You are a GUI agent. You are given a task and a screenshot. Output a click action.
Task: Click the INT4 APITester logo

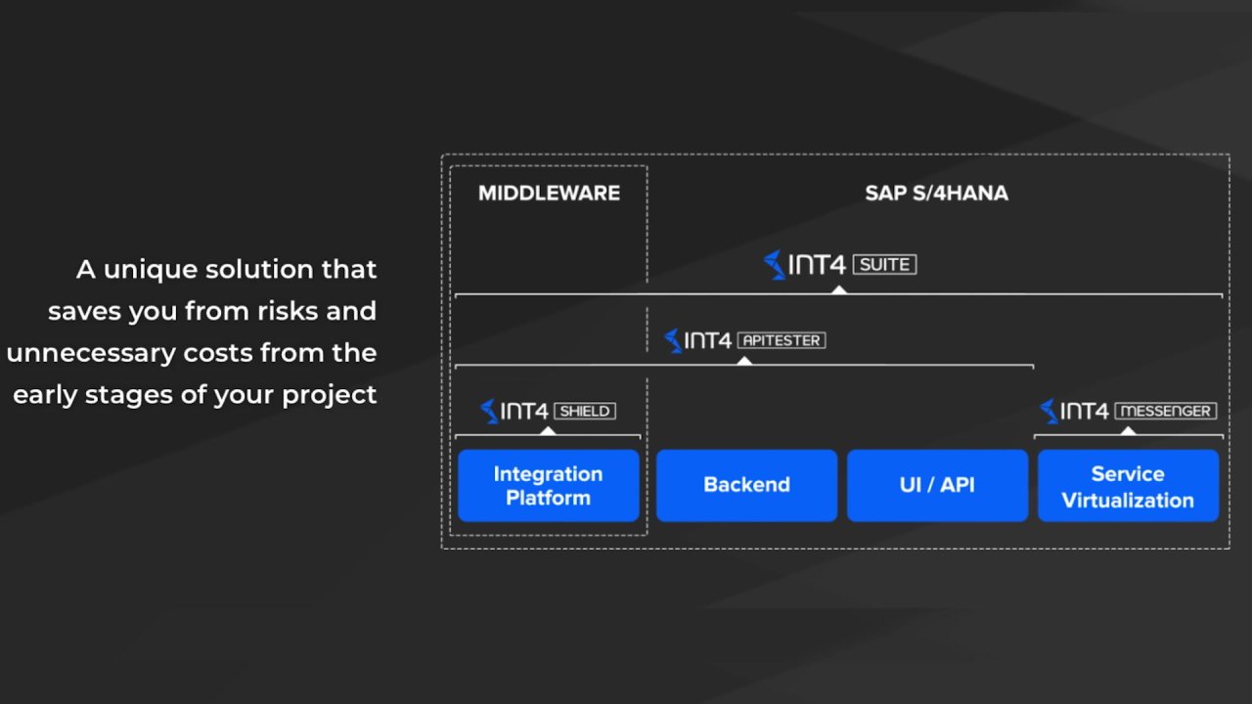pos(744,340)
